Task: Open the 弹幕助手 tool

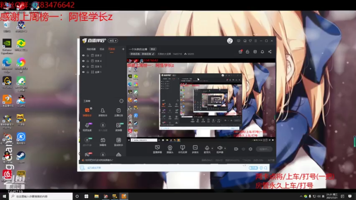Action: click(87, 112)
